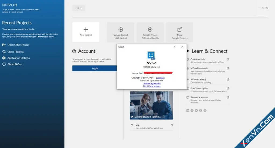Image resolution: width=275 pixels, height=148 pixels.
Task: Open the Lumivero link in About dialog
Action: (x=160, y=78)
